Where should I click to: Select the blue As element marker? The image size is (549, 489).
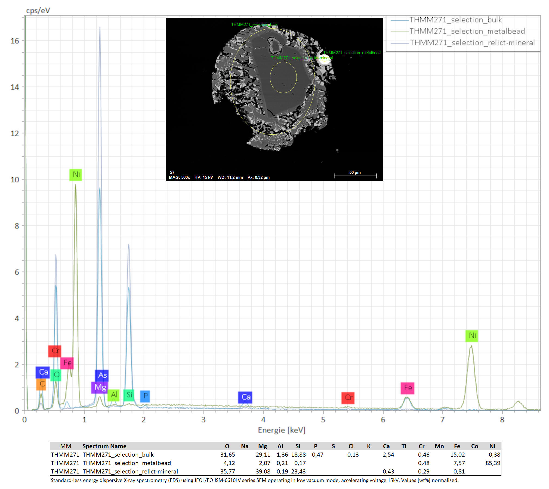tap(102, 375)
